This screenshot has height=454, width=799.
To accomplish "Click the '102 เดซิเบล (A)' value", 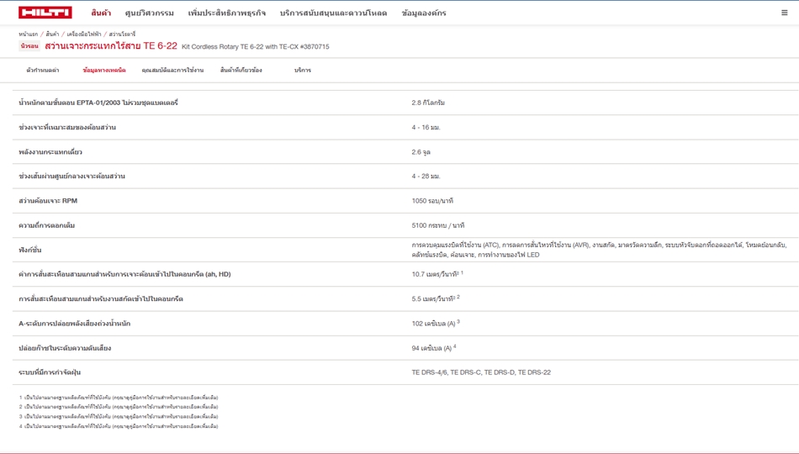I will (436, 323).
